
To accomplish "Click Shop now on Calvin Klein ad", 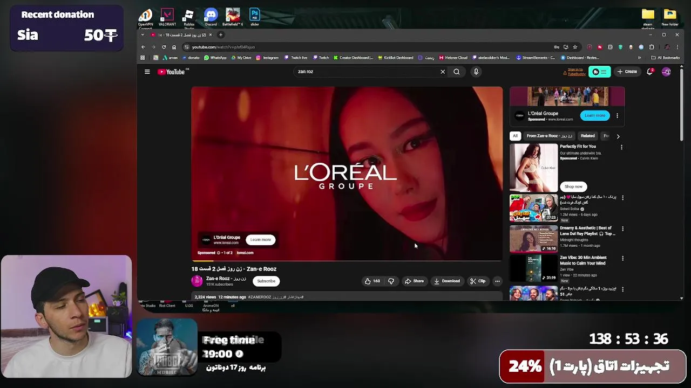I will 573,186.
